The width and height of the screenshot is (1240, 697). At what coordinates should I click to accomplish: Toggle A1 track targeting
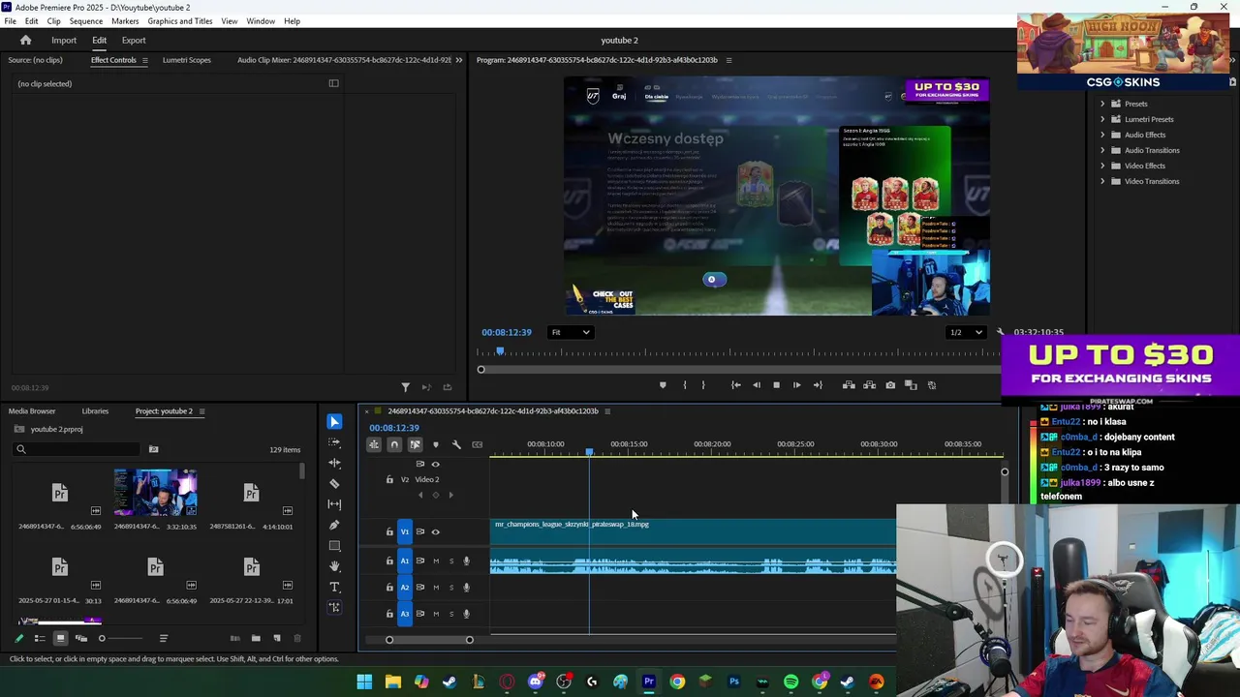click(405, 561)
